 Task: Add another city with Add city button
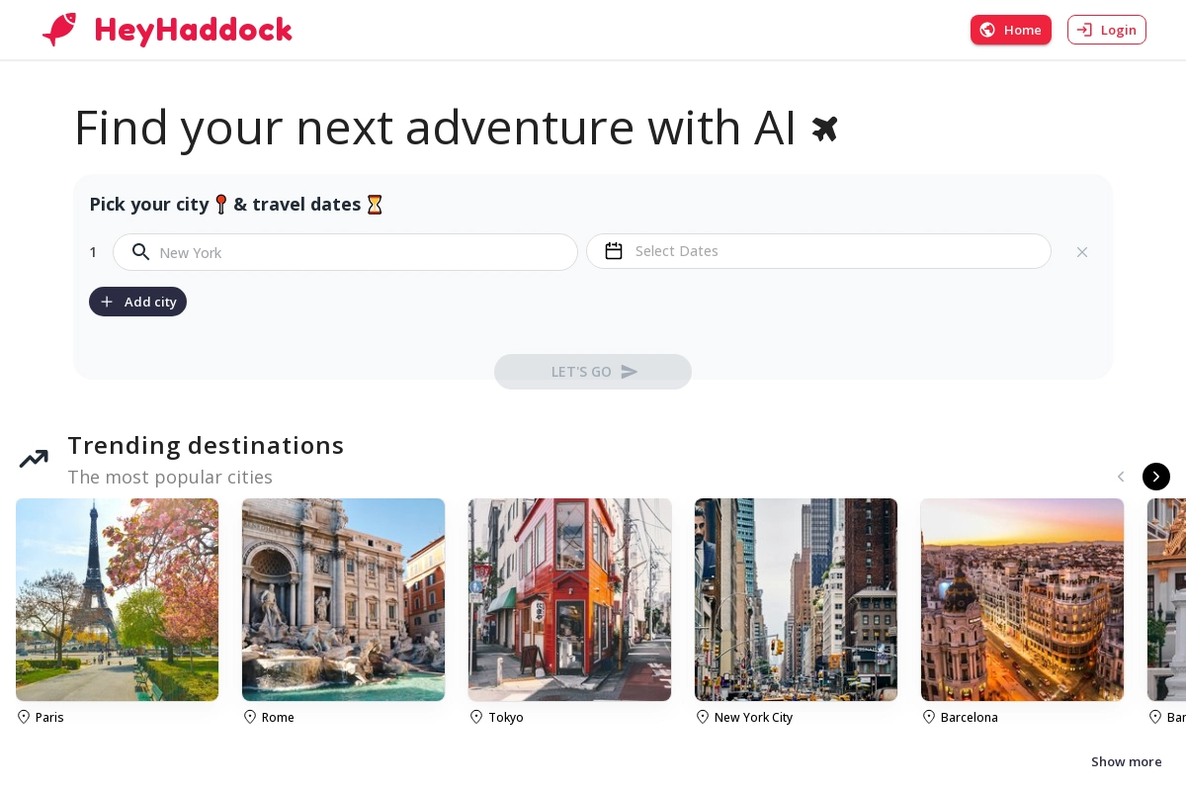[137, 302]
